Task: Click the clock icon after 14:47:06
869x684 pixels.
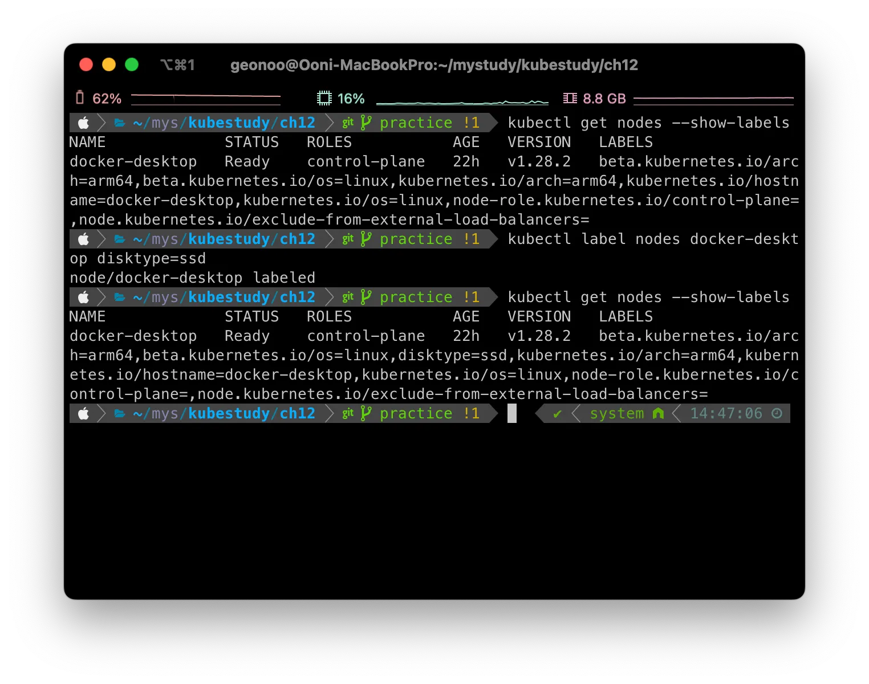Action: point(777,414)
